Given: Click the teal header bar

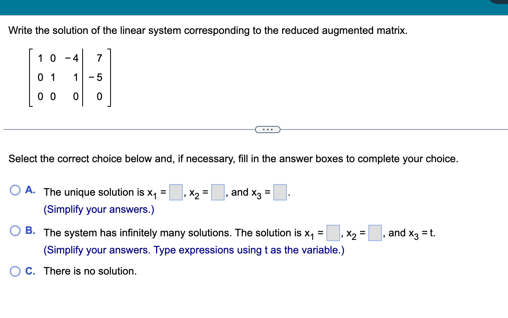Looking at the screenshot, I should point(239,7).
